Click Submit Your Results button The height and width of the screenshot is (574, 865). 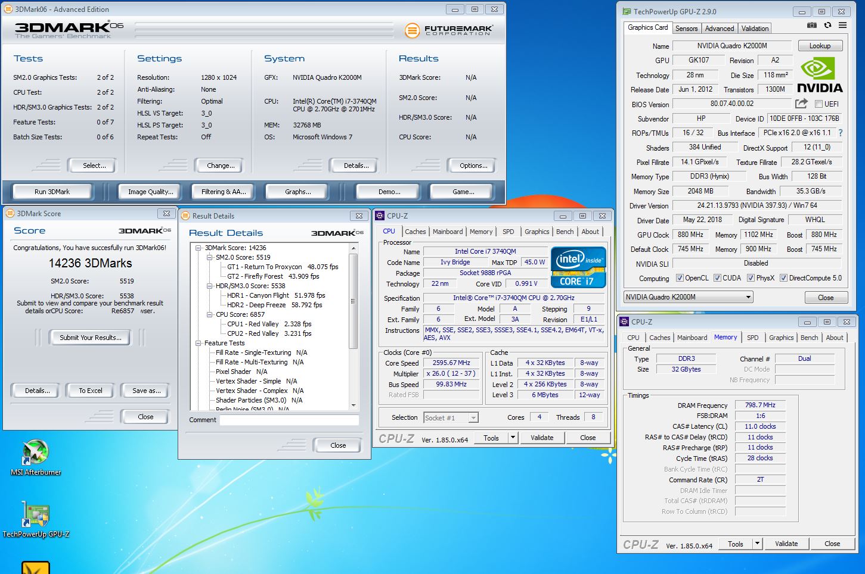[x=90, y=338]
